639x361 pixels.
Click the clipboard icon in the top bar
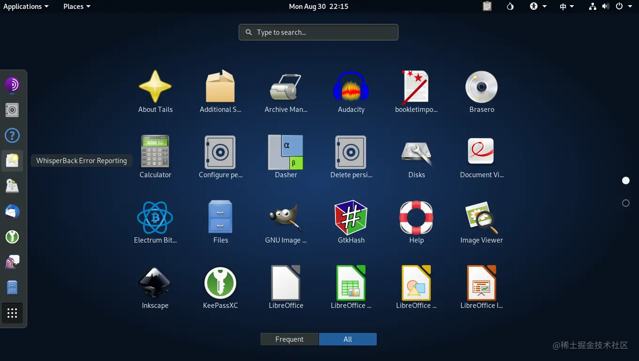click(x=487, y=6)
